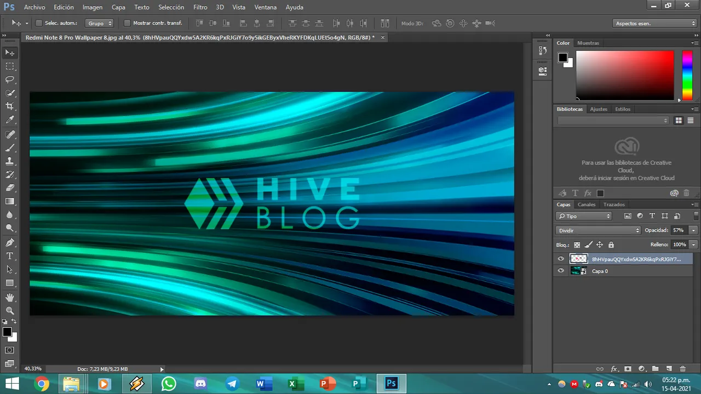Viewport: 701px width, 394px height.
Task: Close the Redmi Note 8 Pro document tab
Action: tap(383, 37)
